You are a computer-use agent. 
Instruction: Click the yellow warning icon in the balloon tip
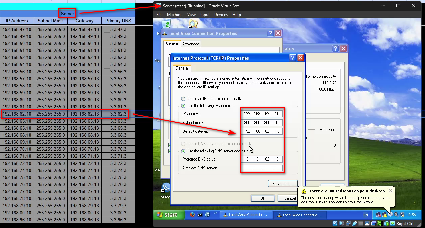(304, 191)
